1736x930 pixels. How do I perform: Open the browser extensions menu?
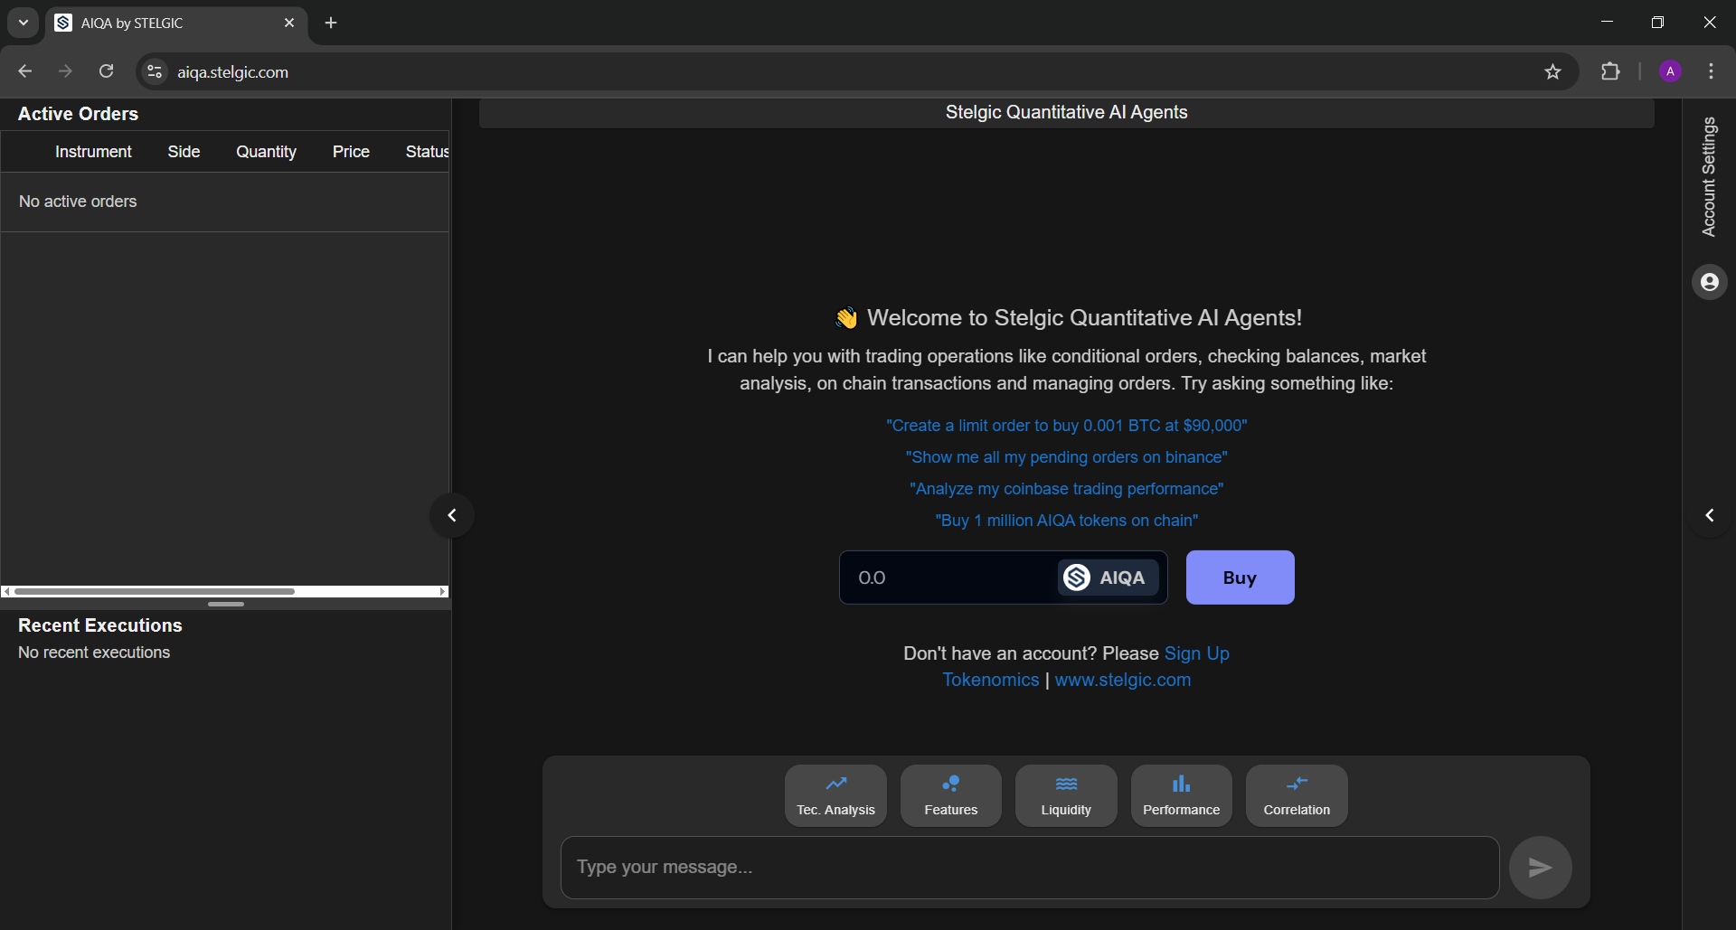pos(1610,71)
